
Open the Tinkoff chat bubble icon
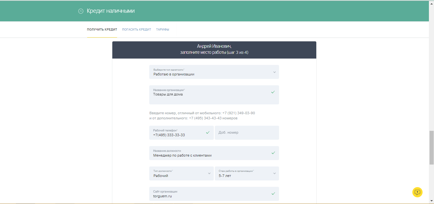point(417,192)
